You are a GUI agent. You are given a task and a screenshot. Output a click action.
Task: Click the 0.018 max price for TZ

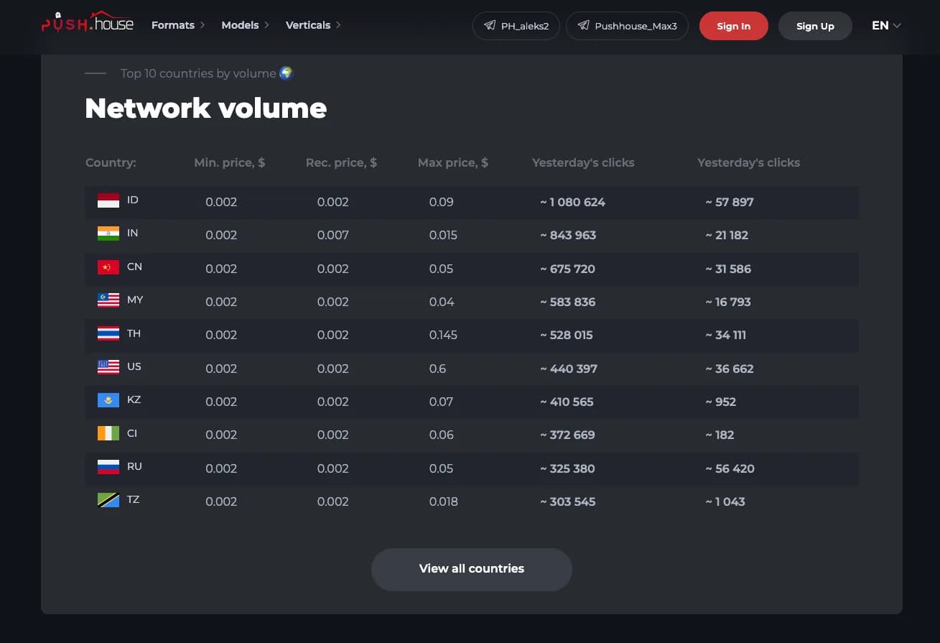pos(444,502)
